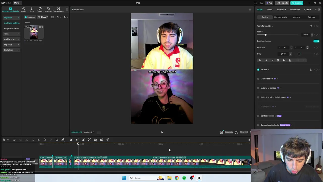This screenshot has width=323, height=182.
Task: Open the Transiciones tab
Action: coord(58,10)
